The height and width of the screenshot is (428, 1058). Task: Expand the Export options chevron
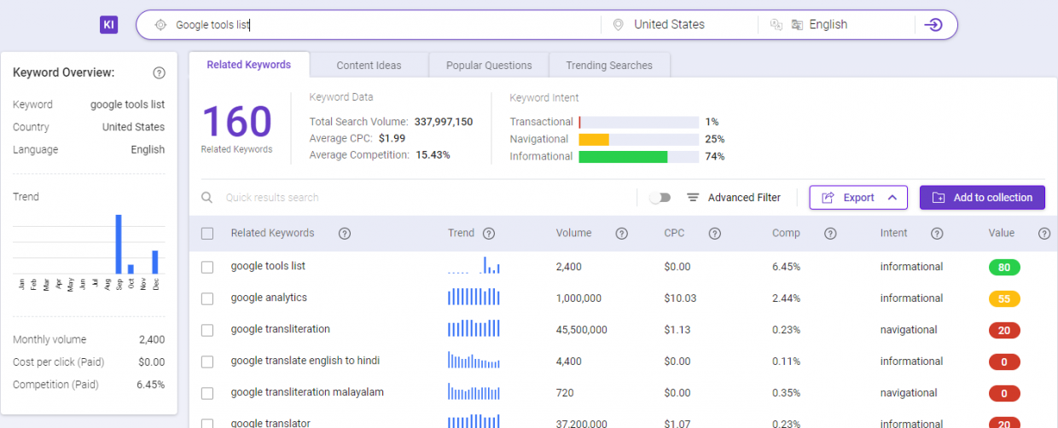pos(892,198)
